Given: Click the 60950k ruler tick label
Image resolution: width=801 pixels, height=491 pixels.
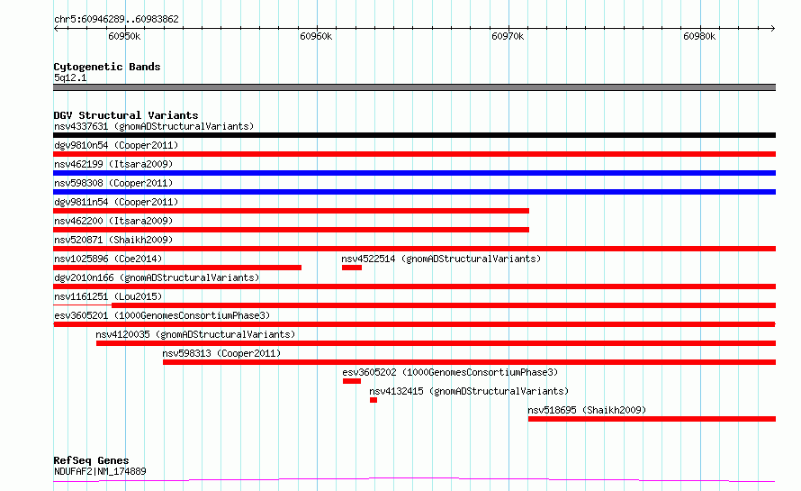Looking at the screenshot, I should 124,36.
